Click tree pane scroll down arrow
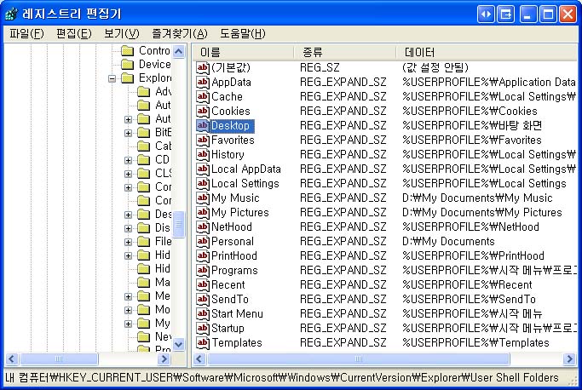Image resolution: width=582 pixels, height=390 pixels. click(x=179, y=344)
